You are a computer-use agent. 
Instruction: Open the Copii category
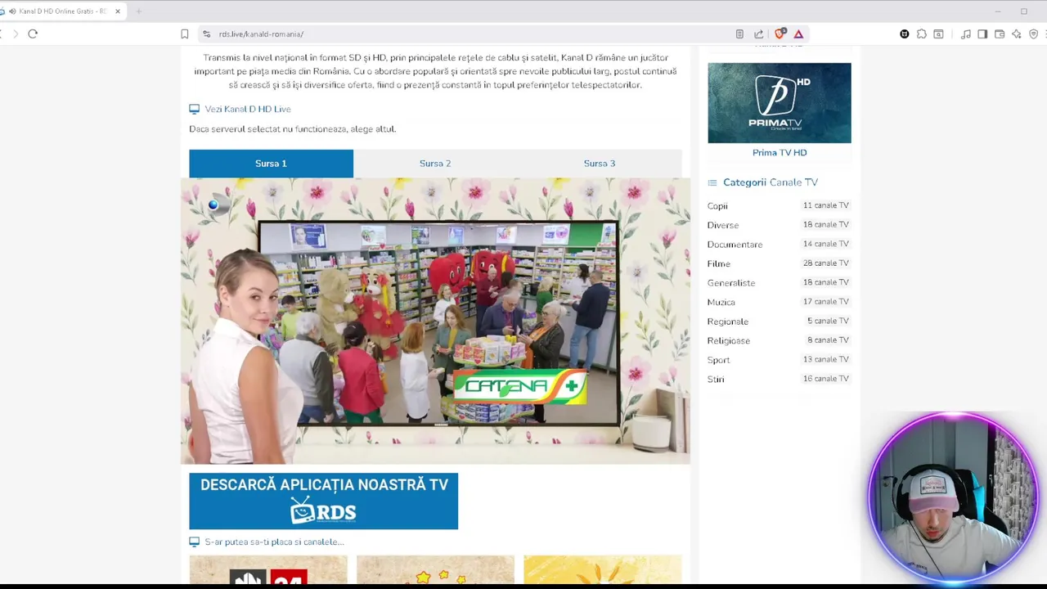pos(717,206)
